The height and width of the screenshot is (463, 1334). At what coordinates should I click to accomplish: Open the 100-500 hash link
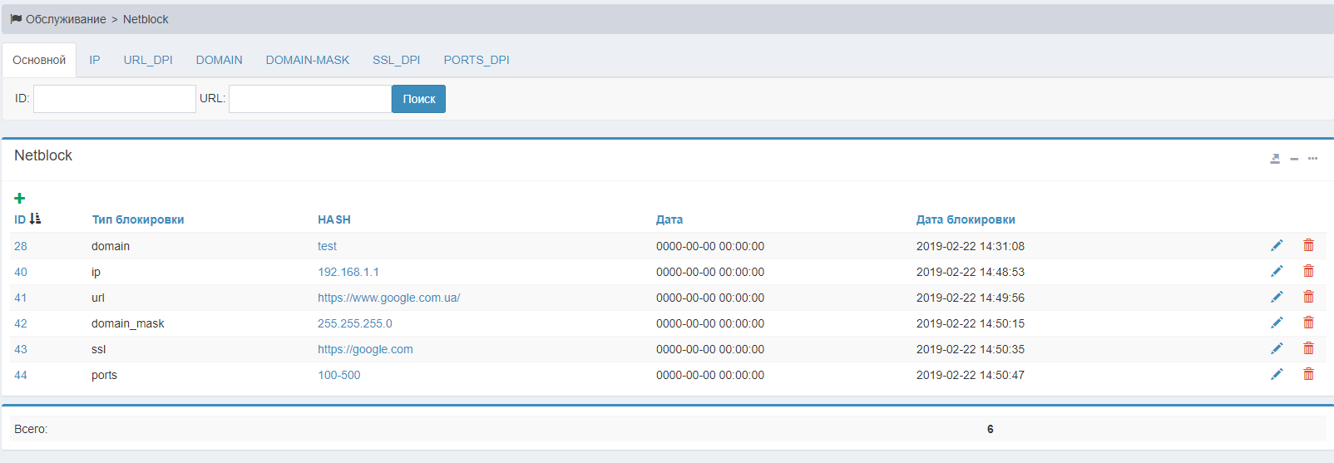click(338, 375)
